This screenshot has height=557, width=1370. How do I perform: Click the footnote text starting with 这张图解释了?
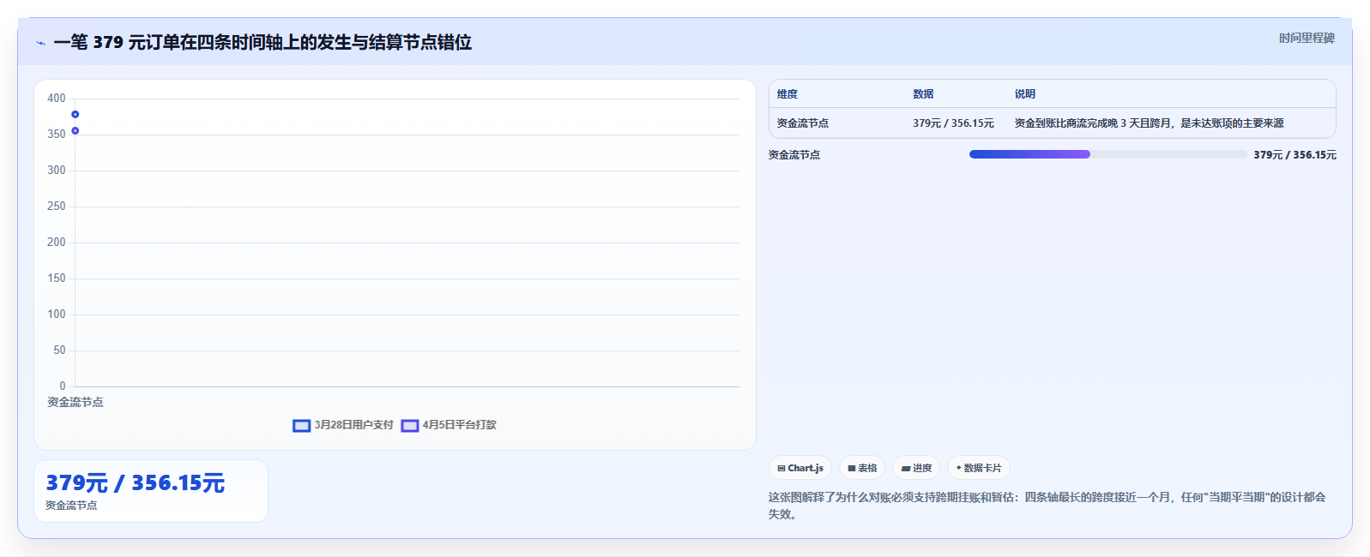point(1047,506)
